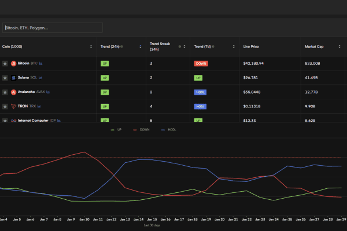Open the Avalanche coin name link

coord(26,92)
